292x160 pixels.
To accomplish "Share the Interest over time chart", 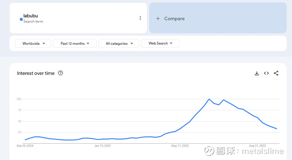I will pos(276,73).
